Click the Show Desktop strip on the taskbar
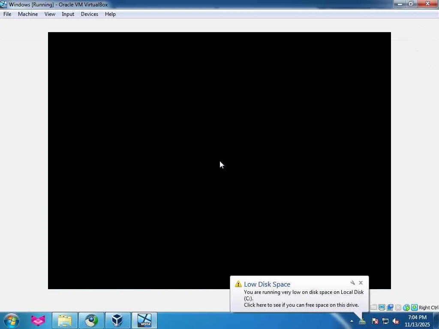The width and height of the screenshot is (439, 329). pyautogui.click(x=436, y=321)
